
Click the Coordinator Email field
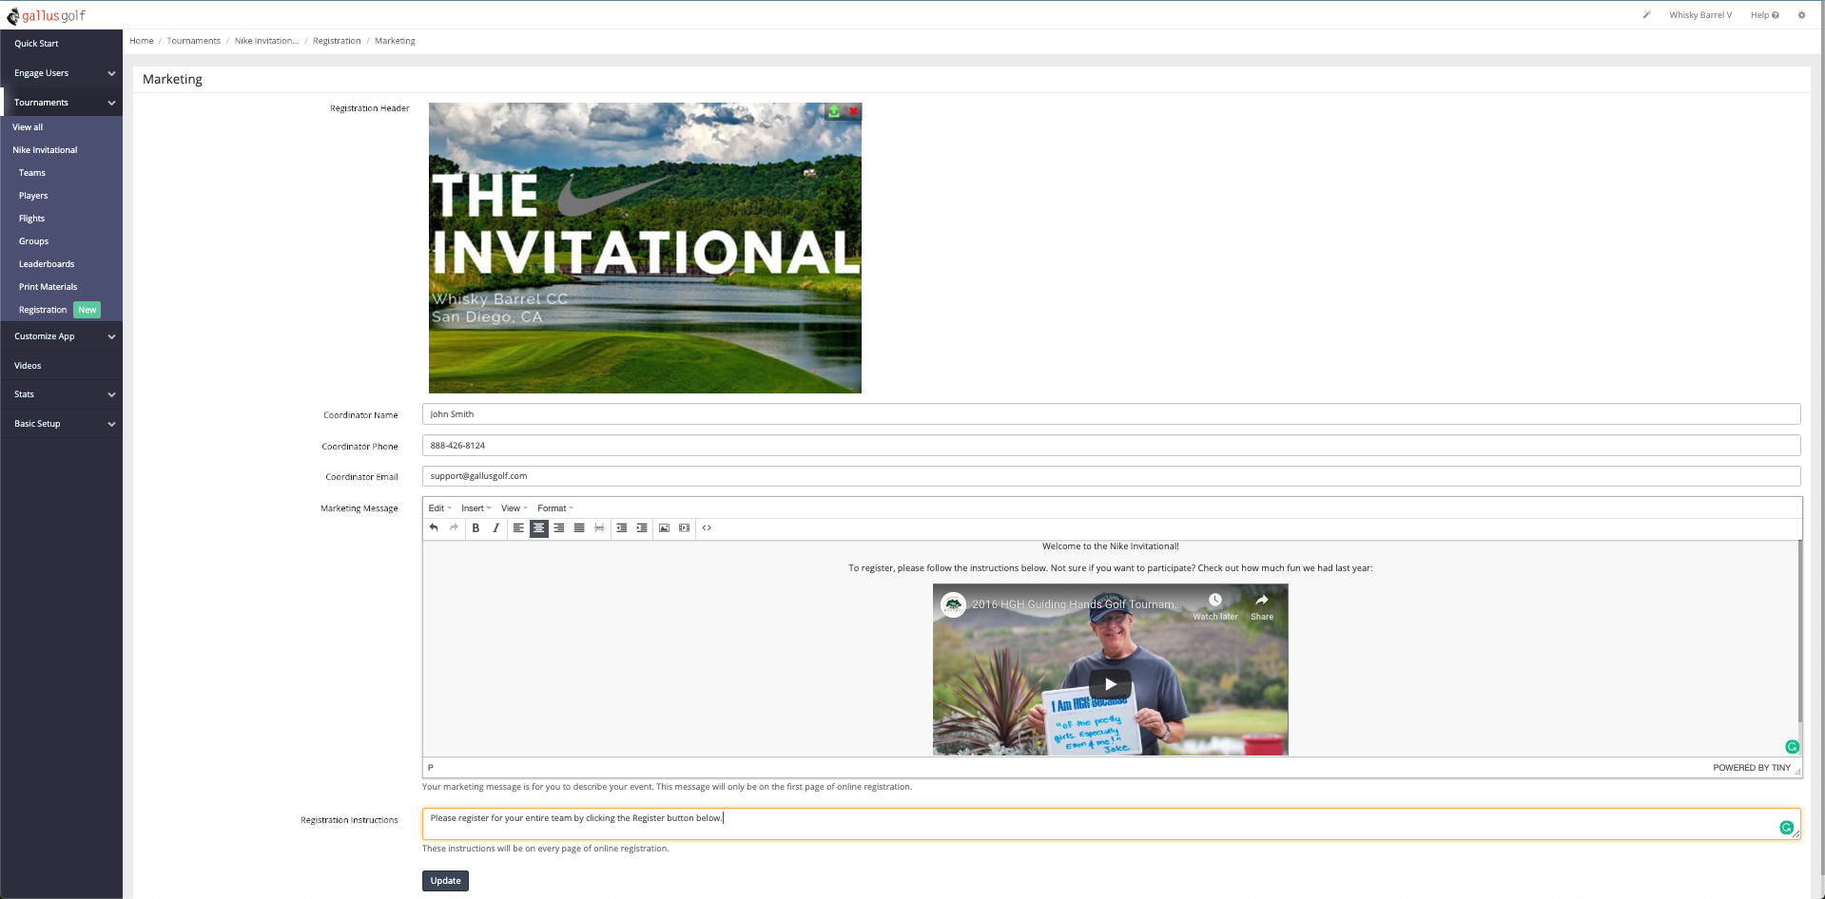pos(1111,476)
